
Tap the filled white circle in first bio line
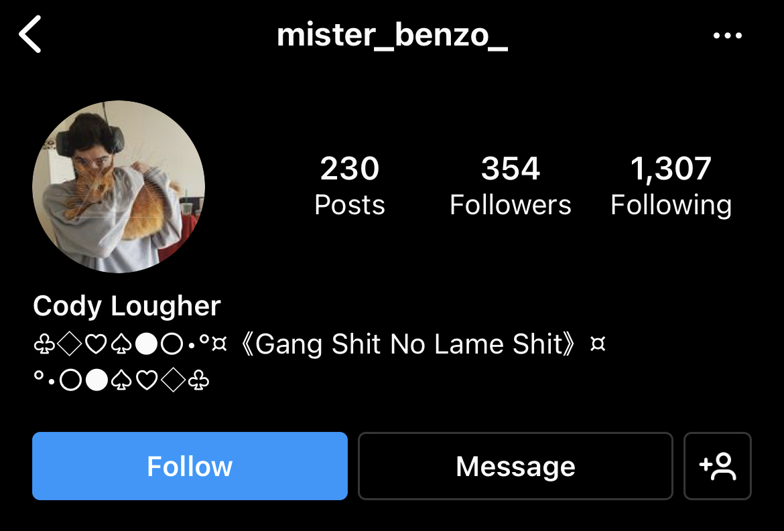pyautogui.click(x=147, y=345)
